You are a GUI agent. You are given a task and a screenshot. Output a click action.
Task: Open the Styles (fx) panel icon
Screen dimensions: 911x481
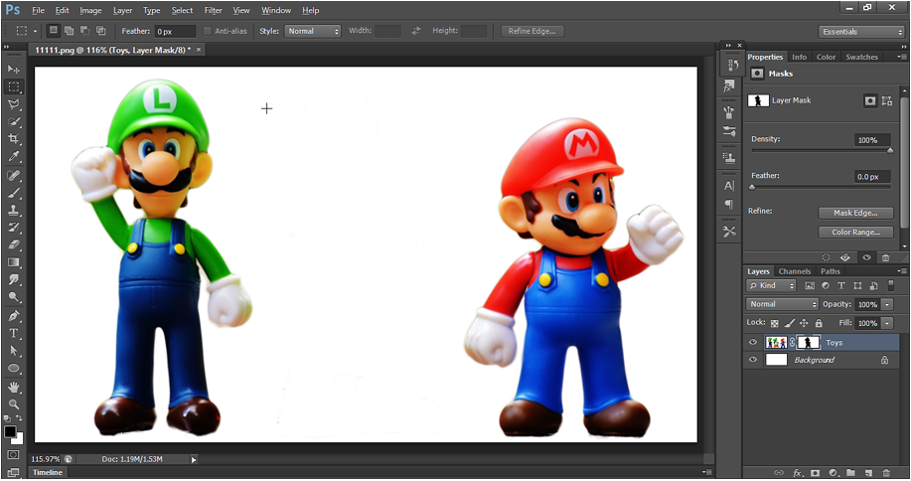pyautogui.click(x=730, y=87)
